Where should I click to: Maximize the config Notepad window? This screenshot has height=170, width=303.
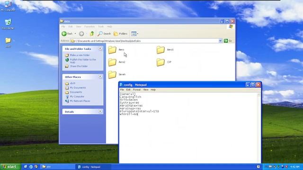[x=253, y=85]
